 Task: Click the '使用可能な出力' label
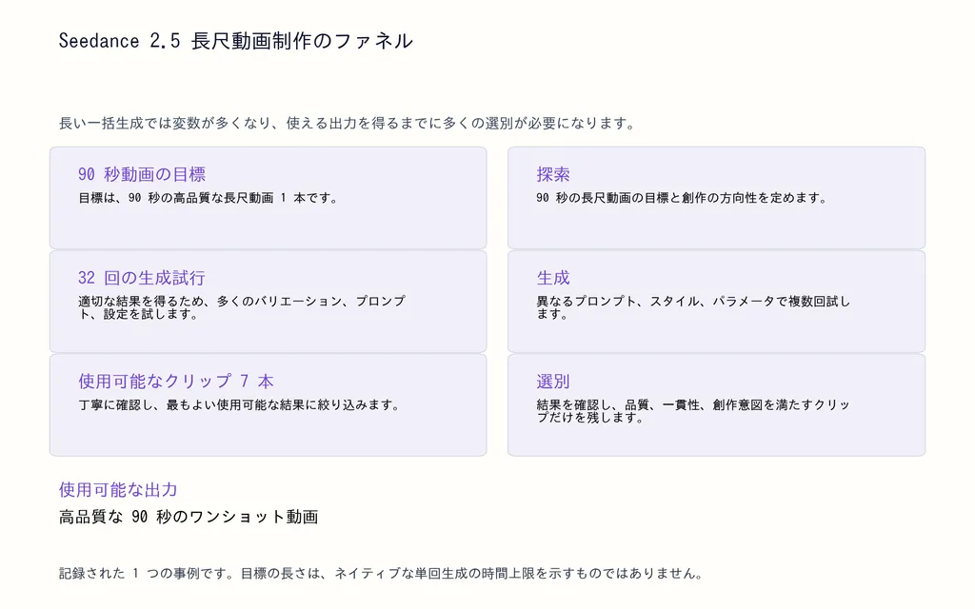(118, 490)
